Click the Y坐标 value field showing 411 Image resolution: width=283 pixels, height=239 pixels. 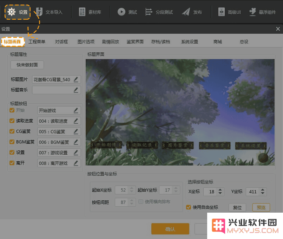[256, 192]
